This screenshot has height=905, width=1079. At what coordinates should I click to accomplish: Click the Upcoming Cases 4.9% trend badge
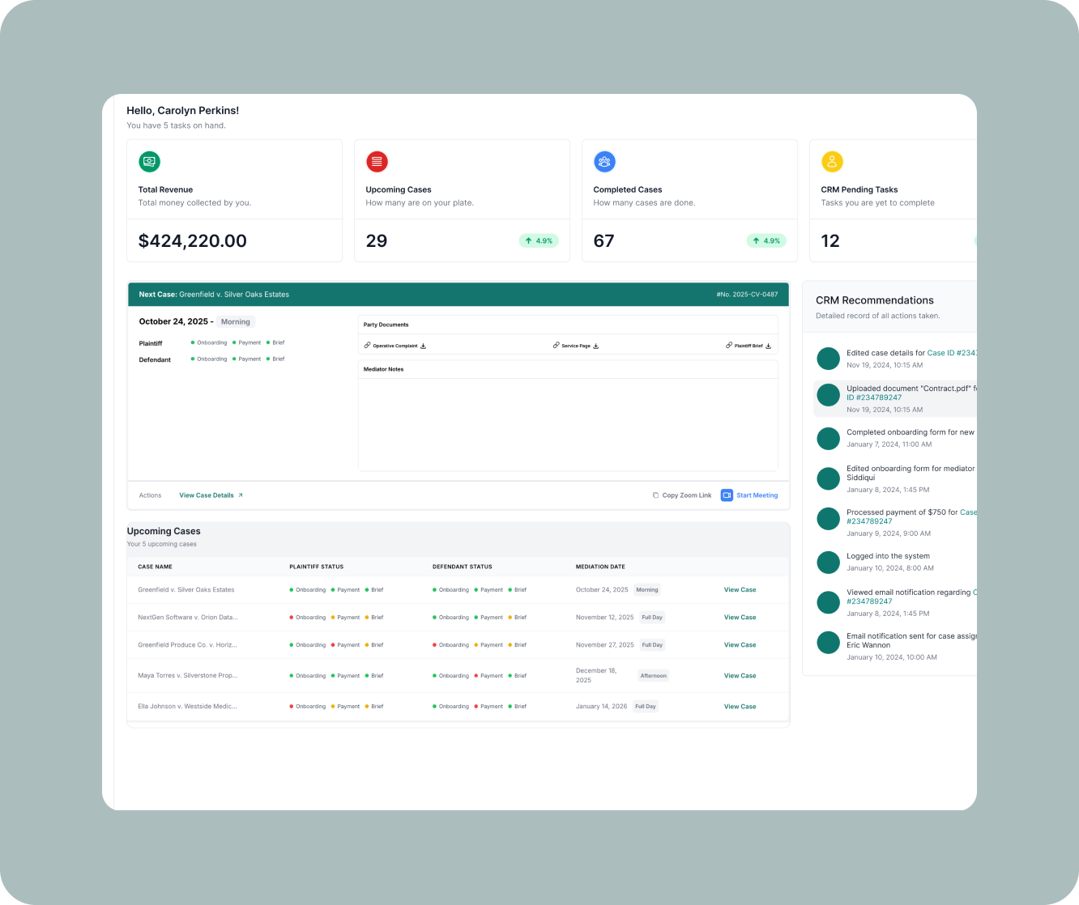pyautogui.click(x=539, y=240)
